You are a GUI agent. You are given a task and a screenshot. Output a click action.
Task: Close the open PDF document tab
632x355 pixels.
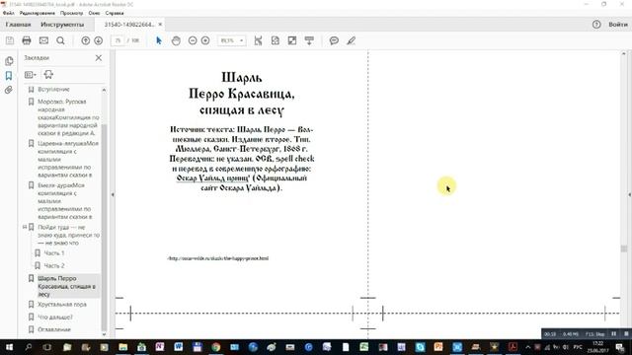[x=160, y=25]
